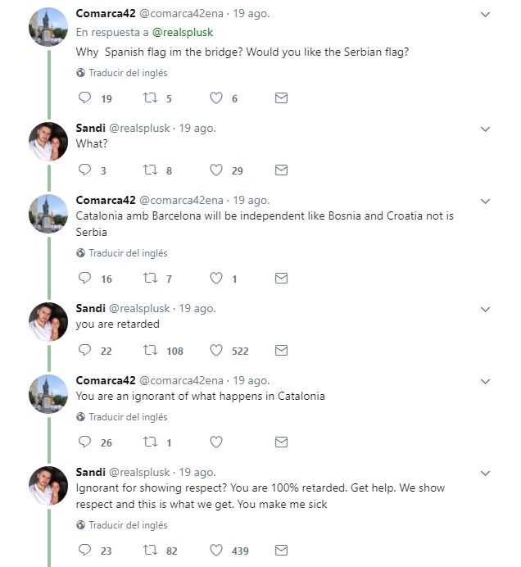Expand the options chevron on Sandi's "What?" tweet
This screenshot has height=567, width=521.
pos(485,129)
